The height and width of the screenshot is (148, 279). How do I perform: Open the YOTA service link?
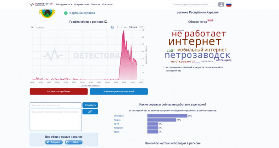click(x=116, y=124)
